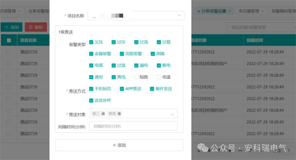Uncheck the 过压 alarm type
Viewport: 296px width, 160px height.
[114, 42]
